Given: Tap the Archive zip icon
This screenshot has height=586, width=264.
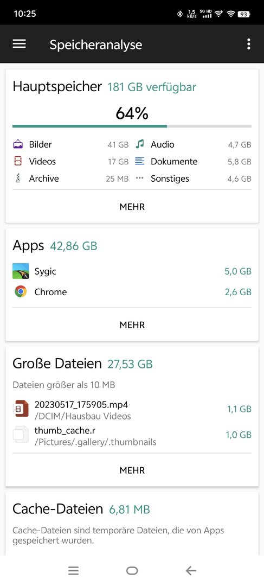Looking at the screenshot, I should (18, 179).
